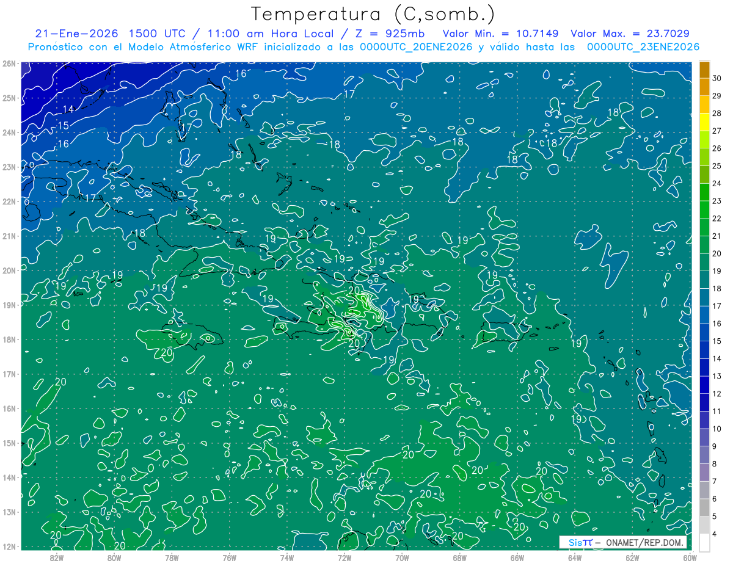Image resolution: width=733 pixels, height=566 pixels.
Task: Click the '21N' latitude axis label
Action: click(9, 236)
